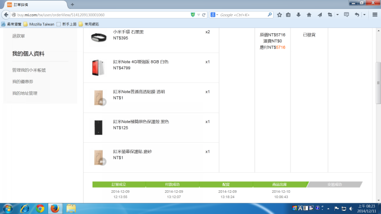Launch Internet Explorer from taskbar

pyautogui.click(x=24, y=209)
